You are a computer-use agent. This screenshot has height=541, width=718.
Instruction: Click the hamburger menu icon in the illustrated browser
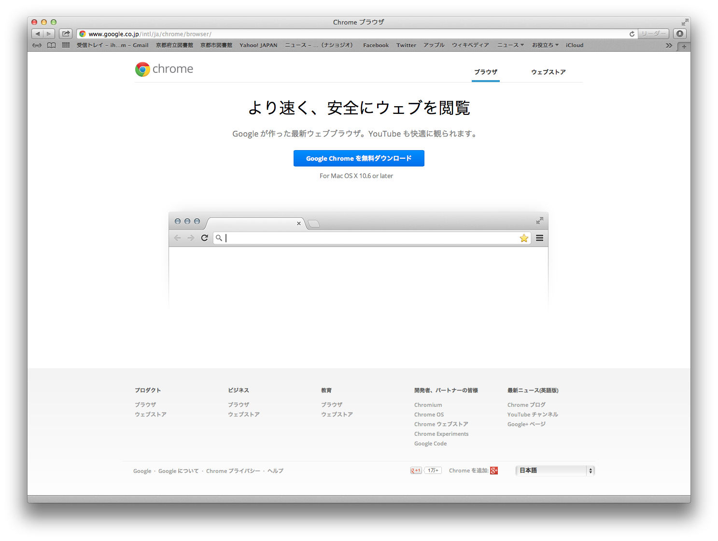pyautogui.click(x=540, y=238)
